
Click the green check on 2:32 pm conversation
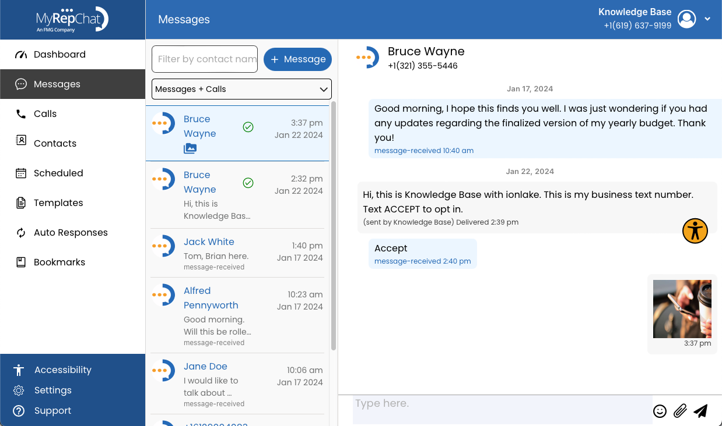coord(248,183)
